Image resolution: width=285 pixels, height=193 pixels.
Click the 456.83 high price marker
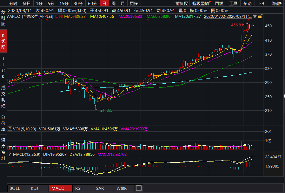pos(237,25)
